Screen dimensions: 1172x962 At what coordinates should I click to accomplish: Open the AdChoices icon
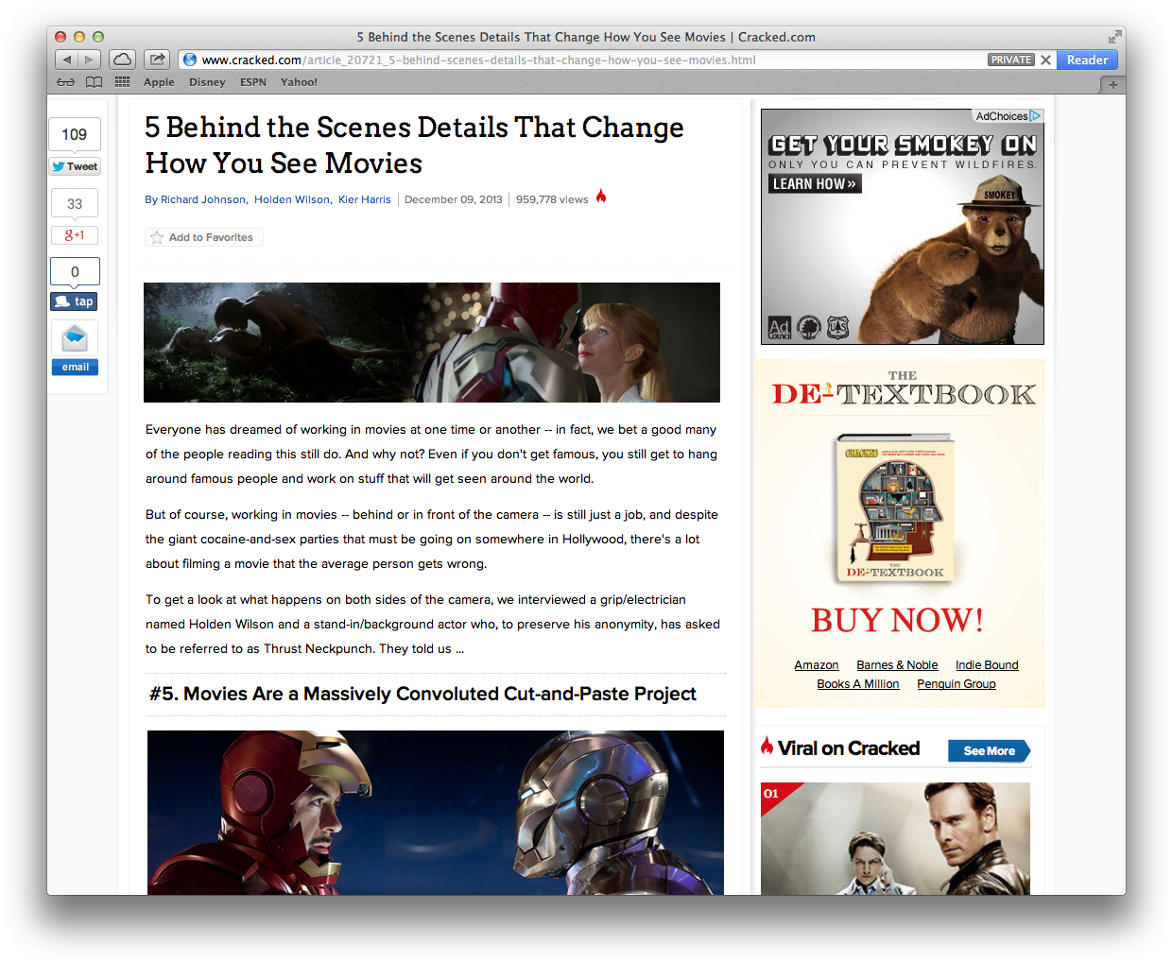click(1036, 116)
